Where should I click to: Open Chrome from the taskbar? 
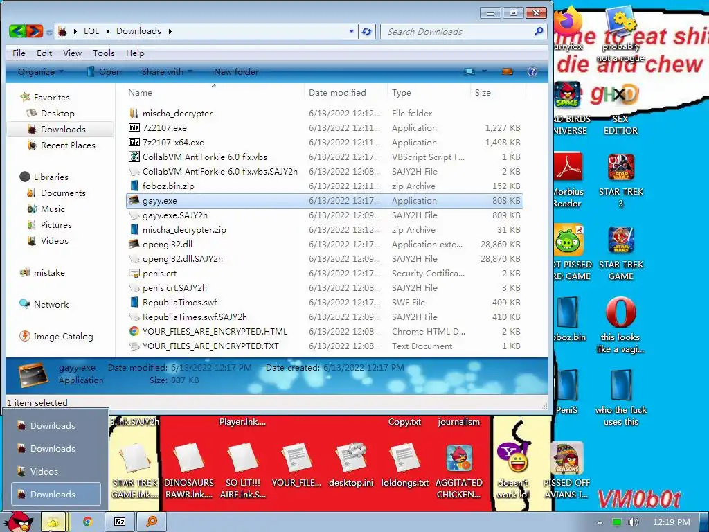click(88, 522)
